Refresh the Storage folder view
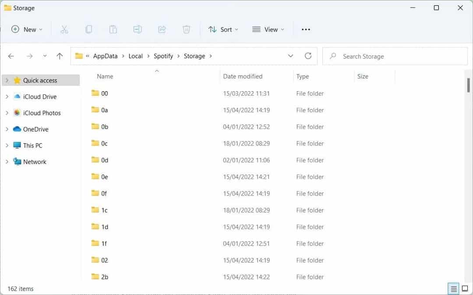Screen dimensions: 473x295 coord(308,56)
